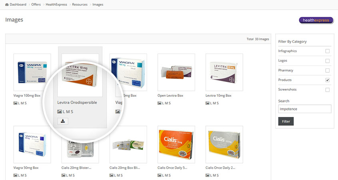Click the image icon under Levitra Orodispersible
338x180 pixels.
(x=60, y=112)
